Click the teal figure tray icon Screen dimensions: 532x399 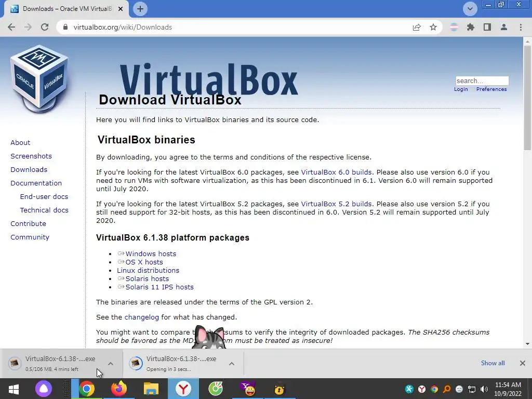point(409,389)
